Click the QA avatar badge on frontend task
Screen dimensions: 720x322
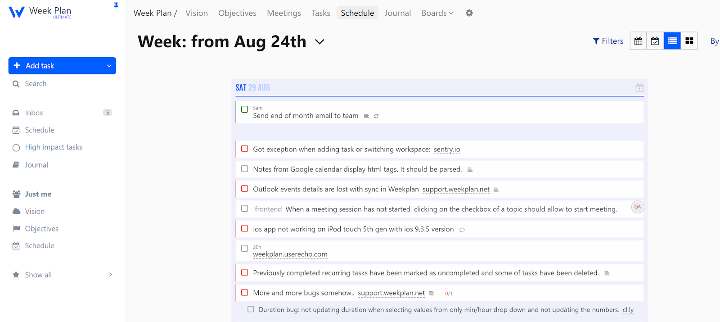[637, 207]
